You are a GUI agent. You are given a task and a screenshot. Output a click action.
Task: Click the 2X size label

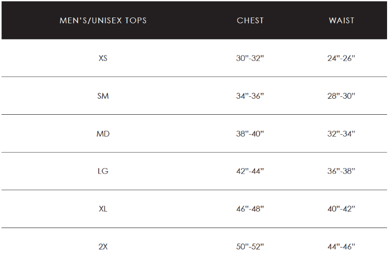(x=103, y=247)
